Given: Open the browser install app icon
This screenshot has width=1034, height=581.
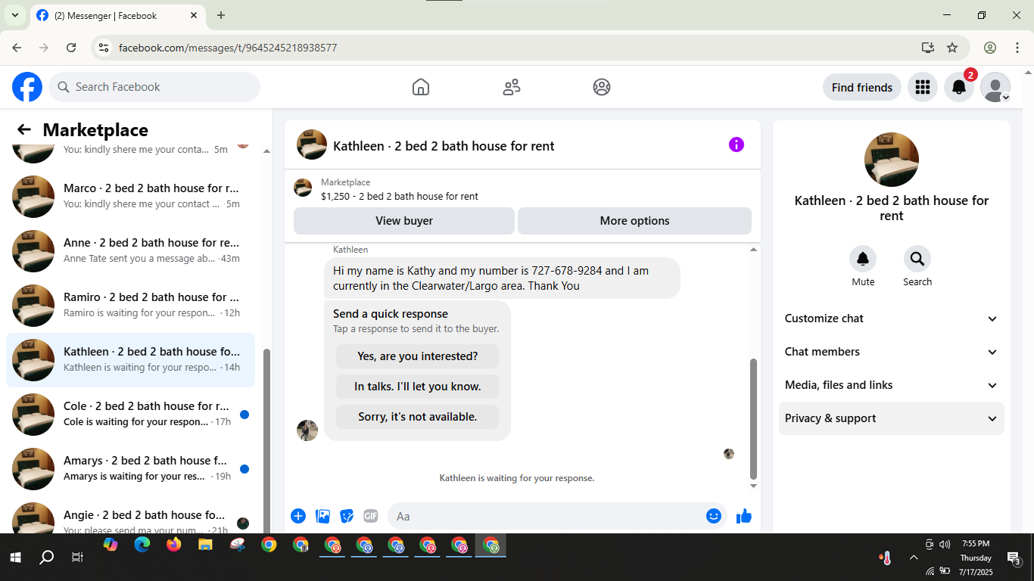Looking at the screenshot, I should click(928, 48).
